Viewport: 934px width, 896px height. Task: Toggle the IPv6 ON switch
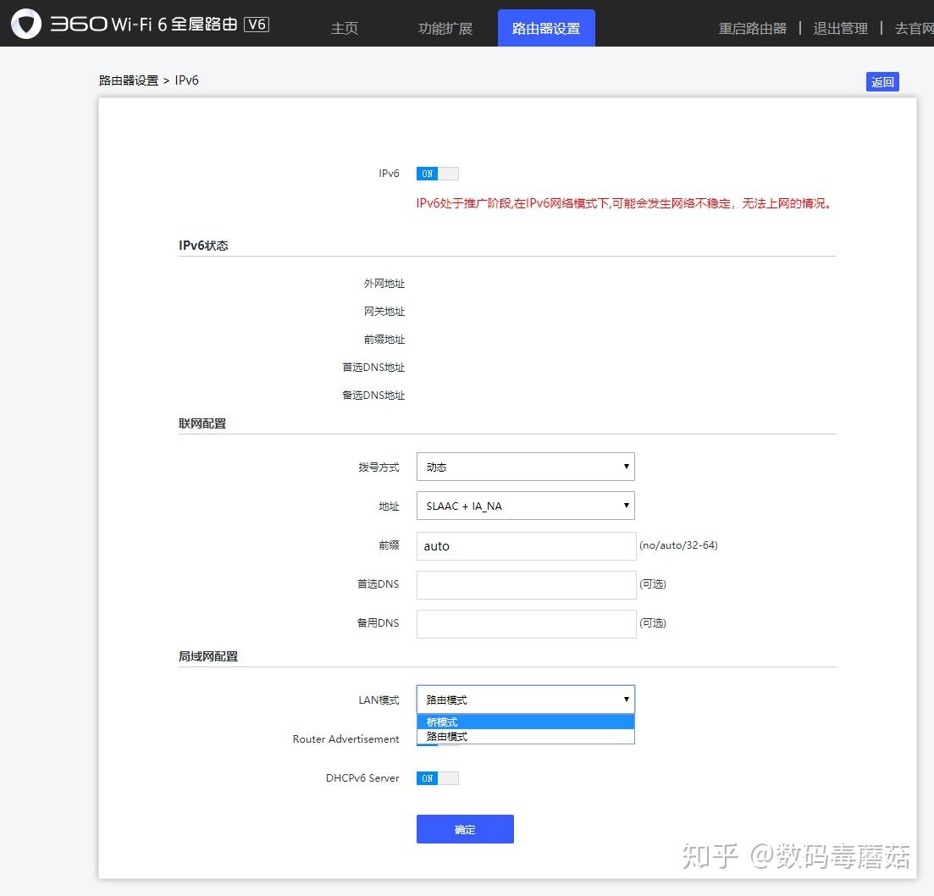coord(437,174)
